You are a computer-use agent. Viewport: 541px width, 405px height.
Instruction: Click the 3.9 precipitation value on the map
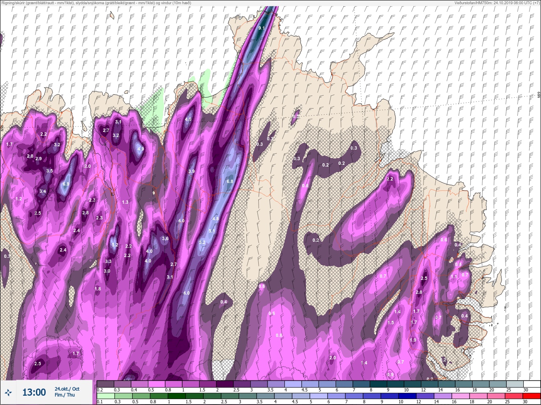(x=191, y=171)
